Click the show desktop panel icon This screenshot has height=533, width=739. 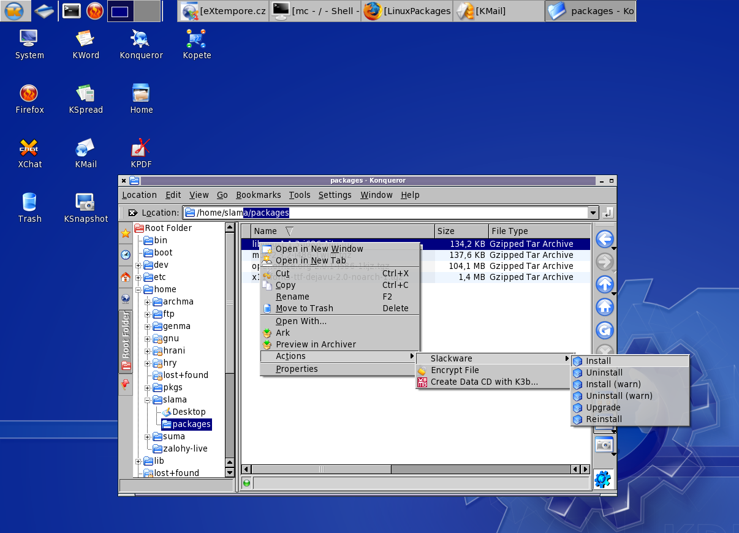(44, 10)
